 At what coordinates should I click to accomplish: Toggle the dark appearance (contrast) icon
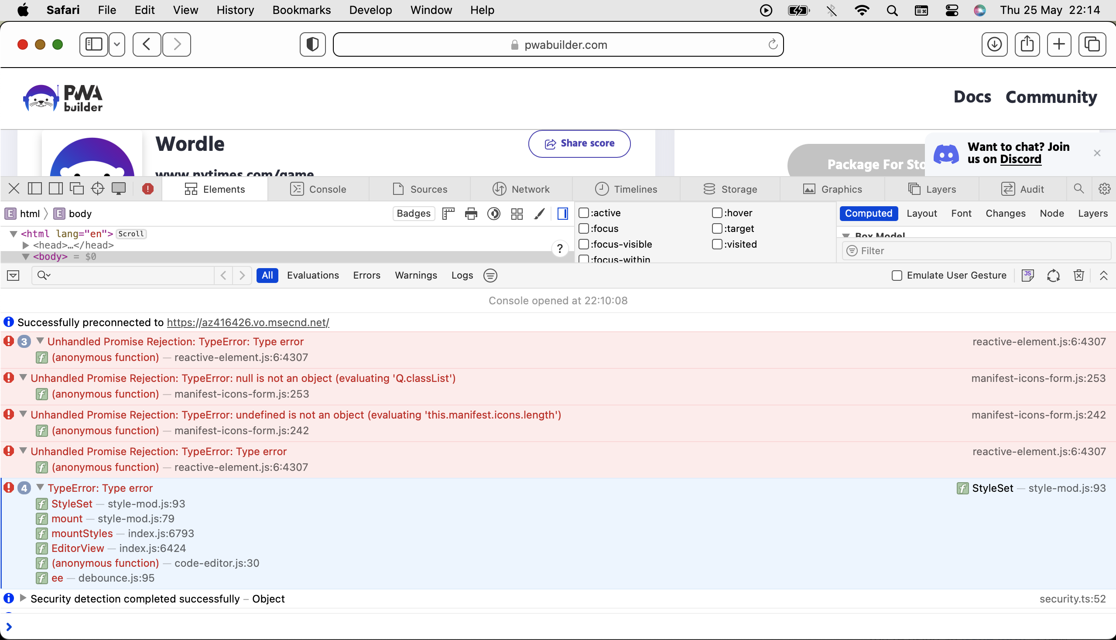(x=494, y=214)
